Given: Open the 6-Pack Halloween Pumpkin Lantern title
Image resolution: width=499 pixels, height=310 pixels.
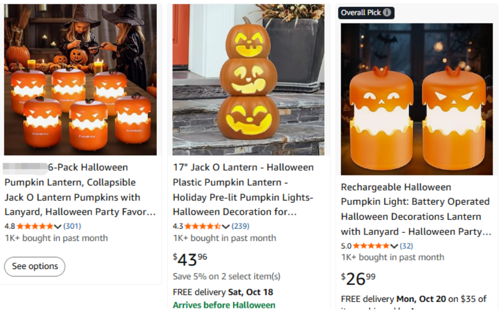Looking at the screenshot, I should (80, 190).
